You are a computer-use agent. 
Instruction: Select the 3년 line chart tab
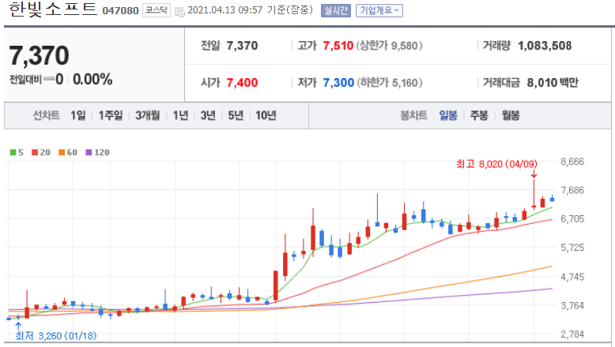[208, 115]
